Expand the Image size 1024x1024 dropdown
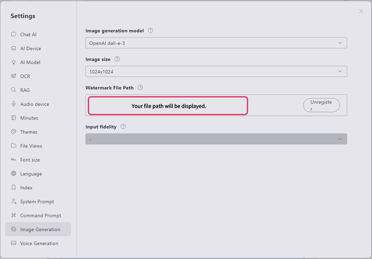This screenshot has width=372, height=259. [216, 72]
